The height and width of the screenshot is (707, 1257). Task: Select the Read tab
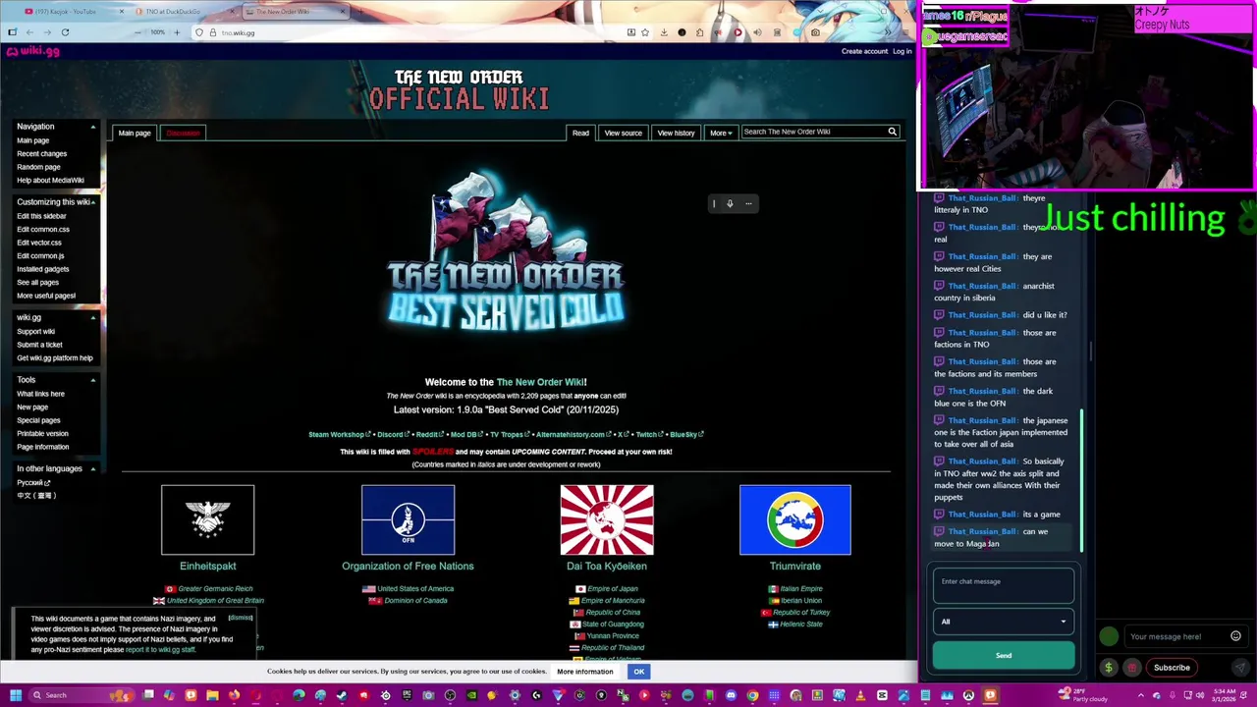click(x=580, y=133)
